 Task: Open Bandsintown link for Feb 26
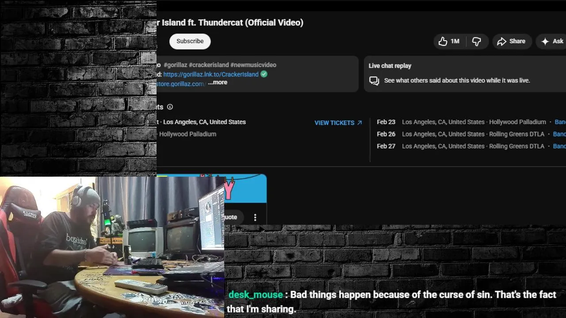[559, 134]
